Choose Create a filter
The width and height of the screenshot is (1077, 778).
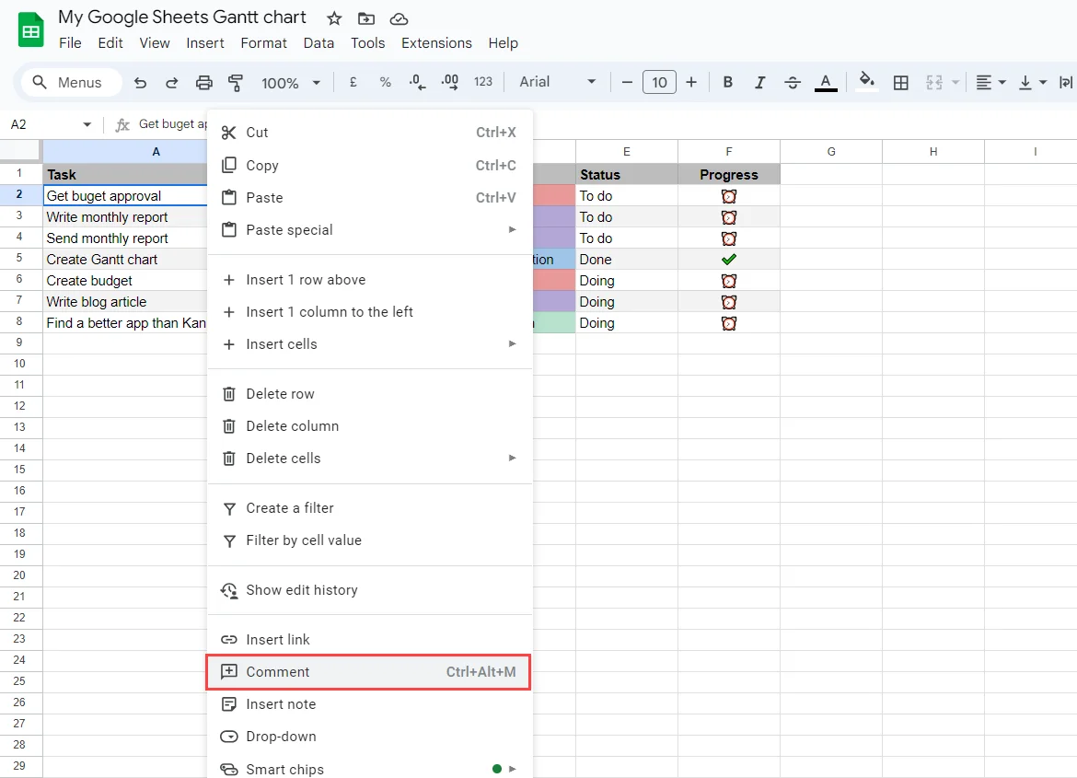point(369,508)
